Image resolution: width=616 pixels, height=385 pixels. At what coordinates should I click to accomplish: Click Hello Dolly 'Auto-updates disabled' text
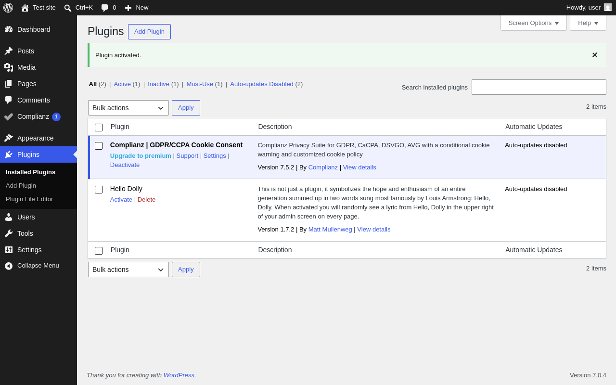click(536, 189)
